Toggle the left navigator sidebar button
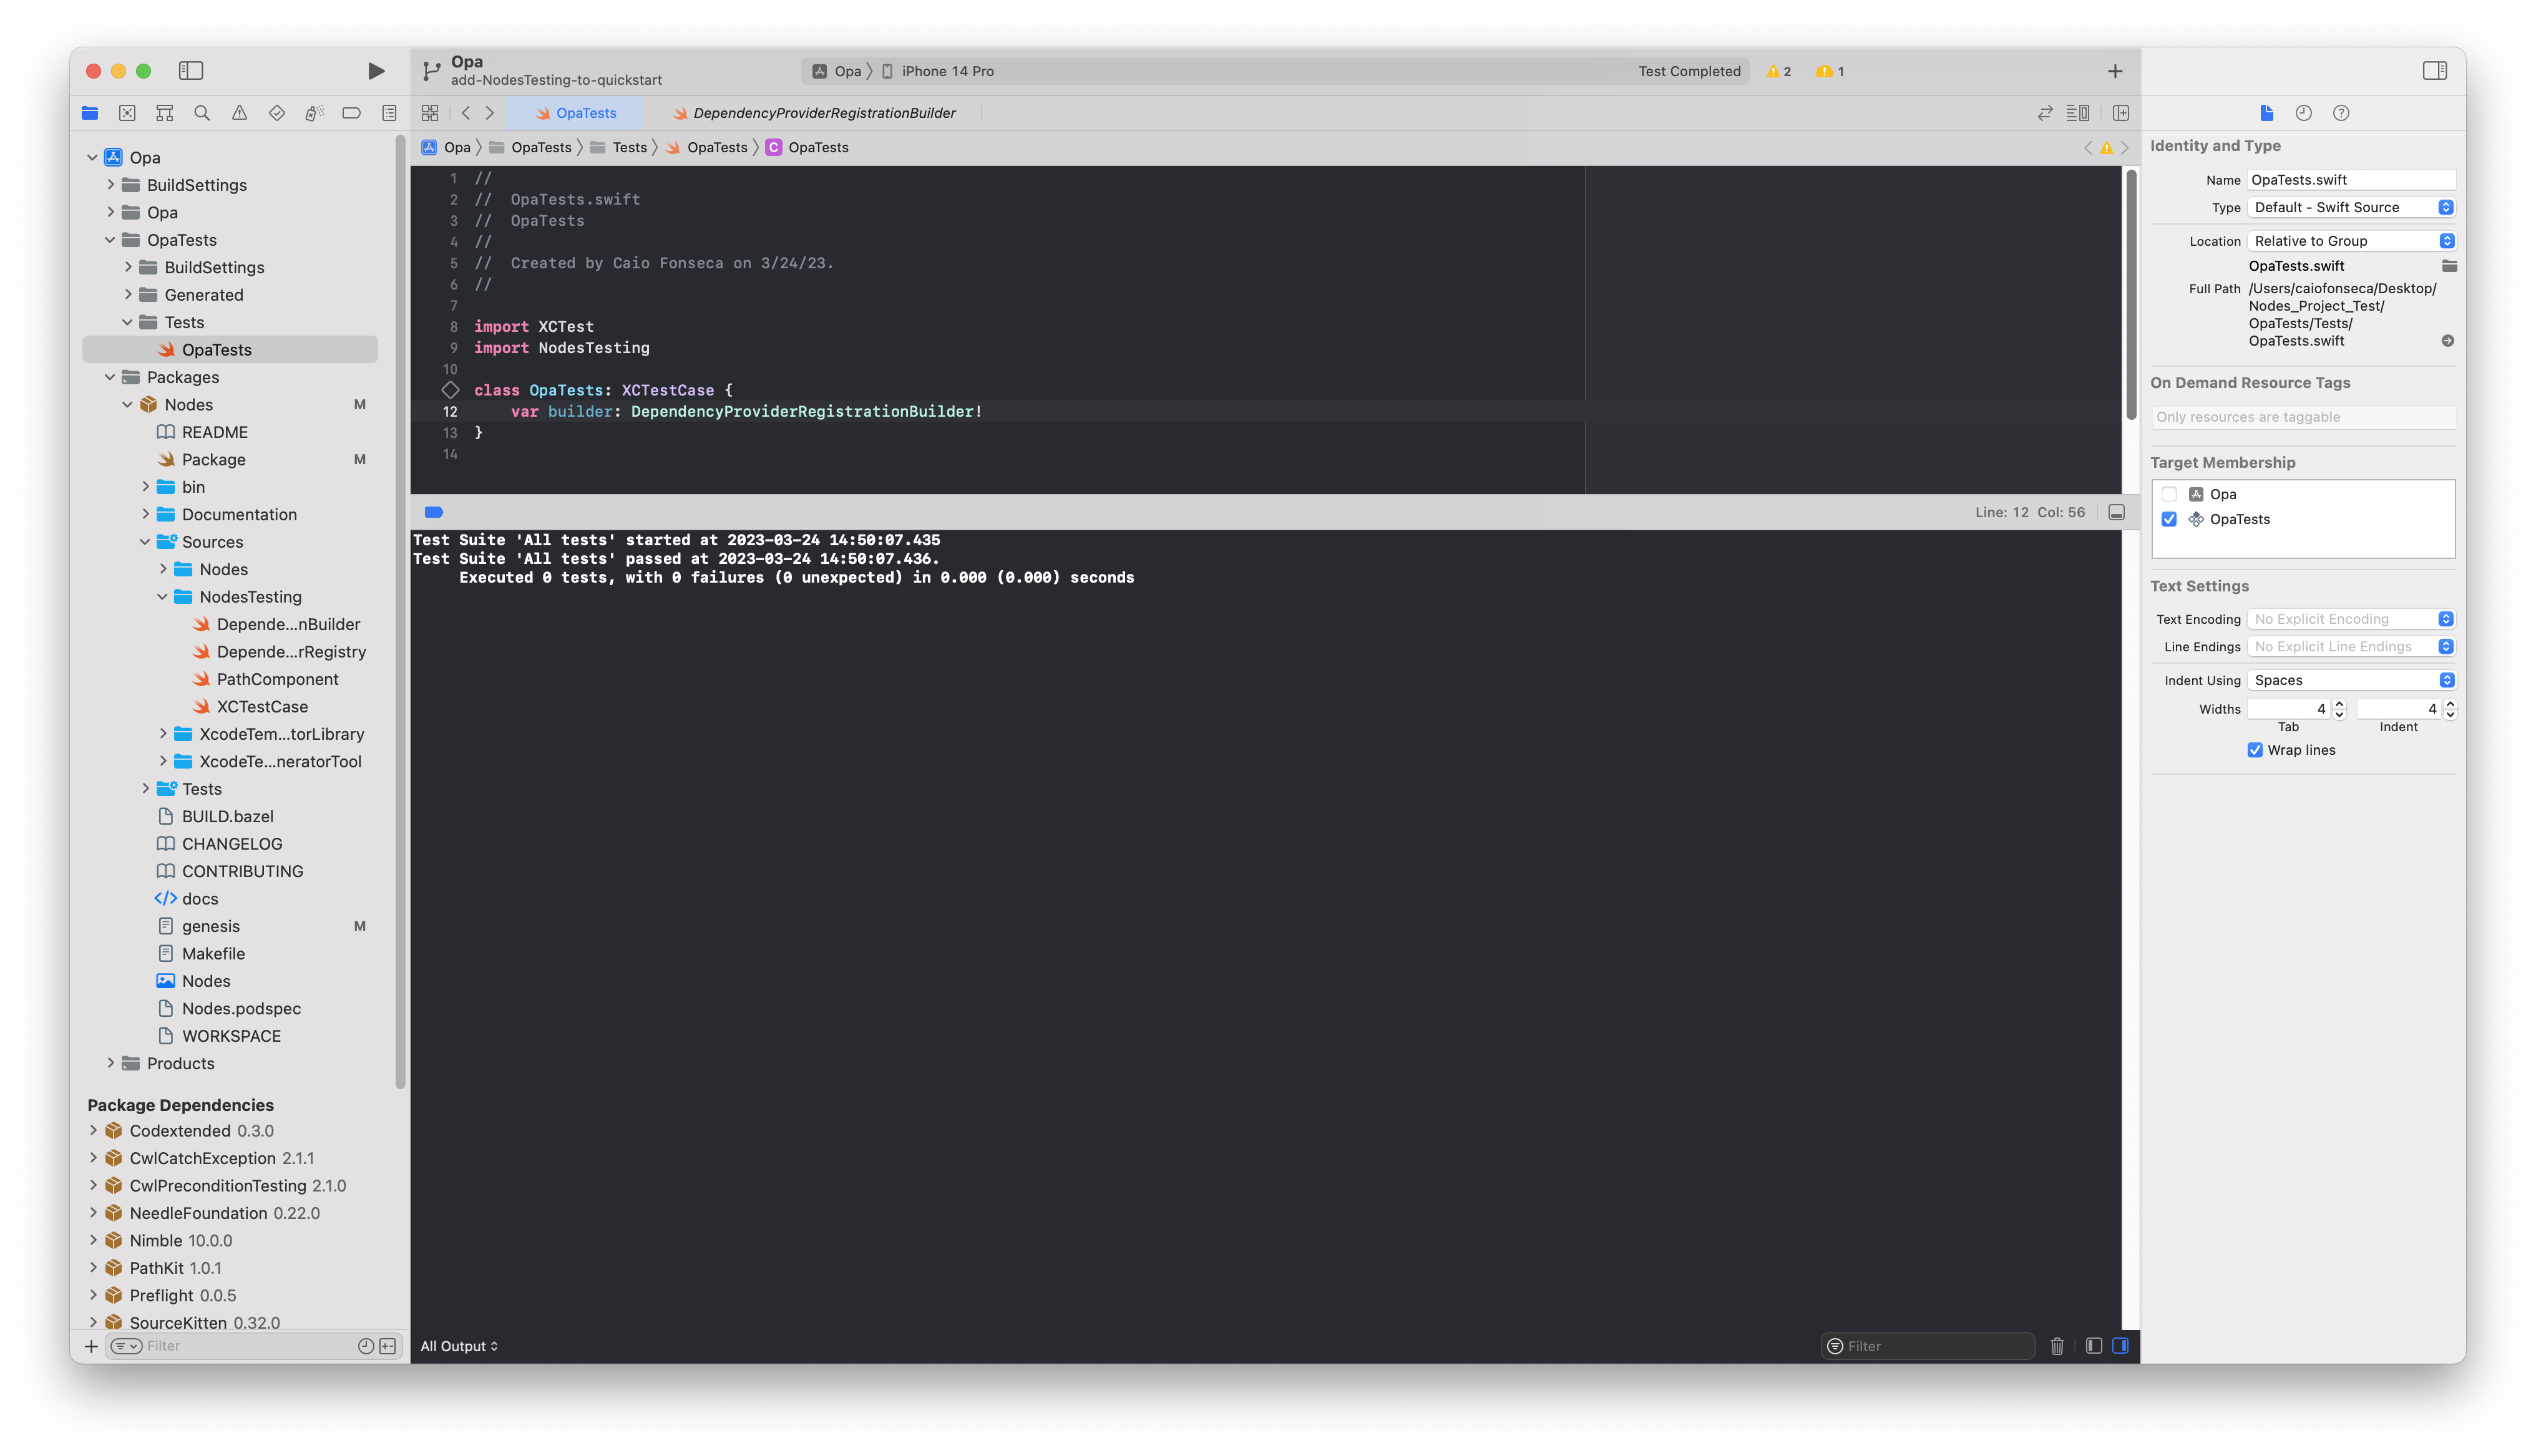 pyautogui.click(x=190, y=71)
